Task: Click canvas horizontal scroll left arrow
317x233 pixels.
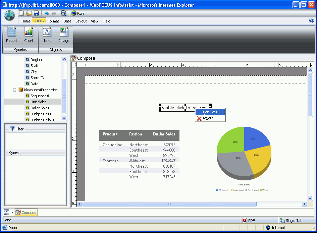Action: (80, 204)
